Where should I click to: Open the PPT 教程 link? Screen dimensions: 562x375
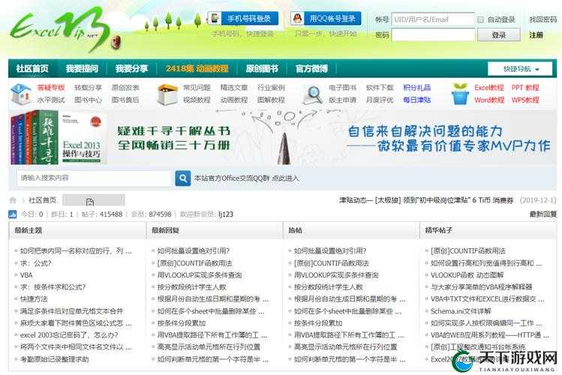pos(525,88)
